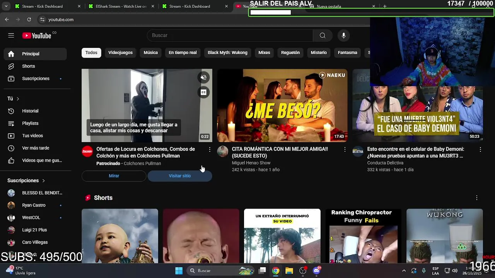The height and width of the screenshot is (278, 495).
Task: Open File Explorer from taskbar
Action: tap(289, 271)
